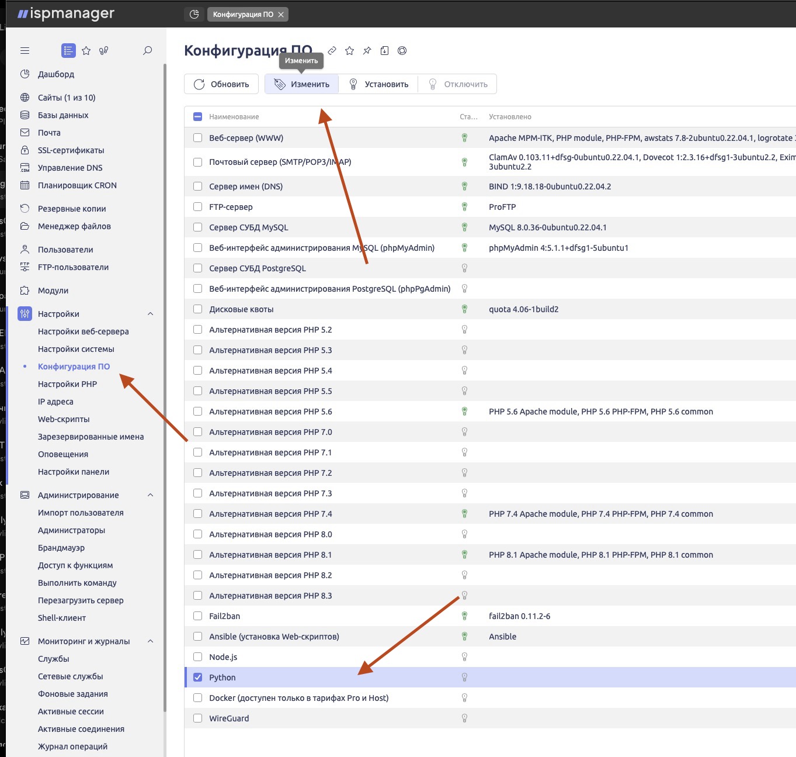
Task: Select the Docker row text
Action: tap(299, 698)
